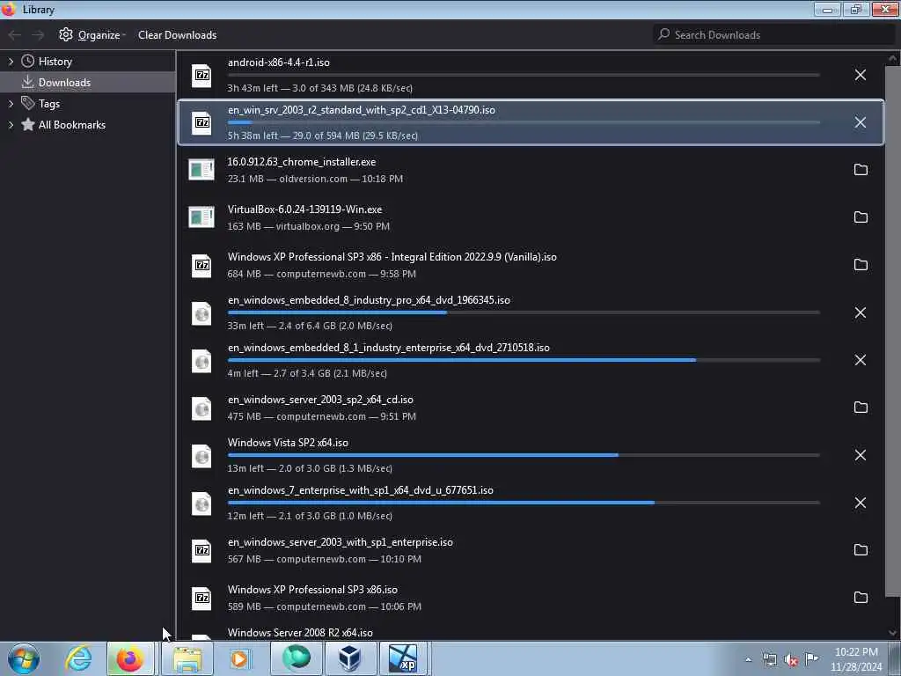
Task: Cancel the android-x86-4.4-r1.iso download
Action: [860, 75]
